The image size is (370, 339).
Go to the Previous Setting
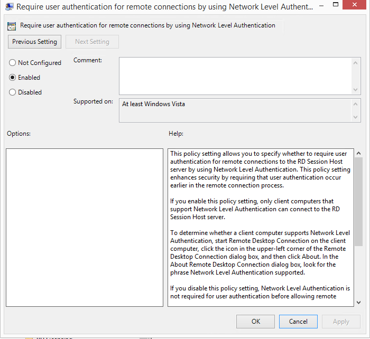coord(35,42)
